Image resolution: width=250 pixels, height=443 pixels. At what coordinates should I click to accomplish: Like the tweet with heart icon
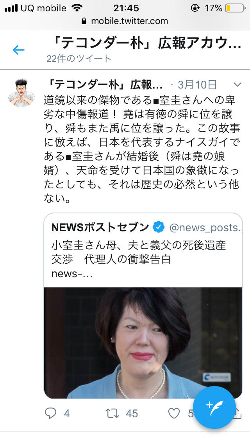(x=174, y=413)
